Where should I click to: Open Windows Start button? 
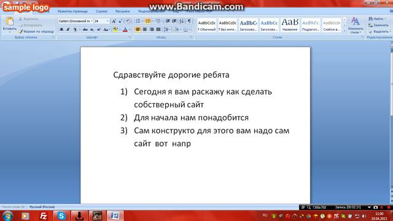7,215
